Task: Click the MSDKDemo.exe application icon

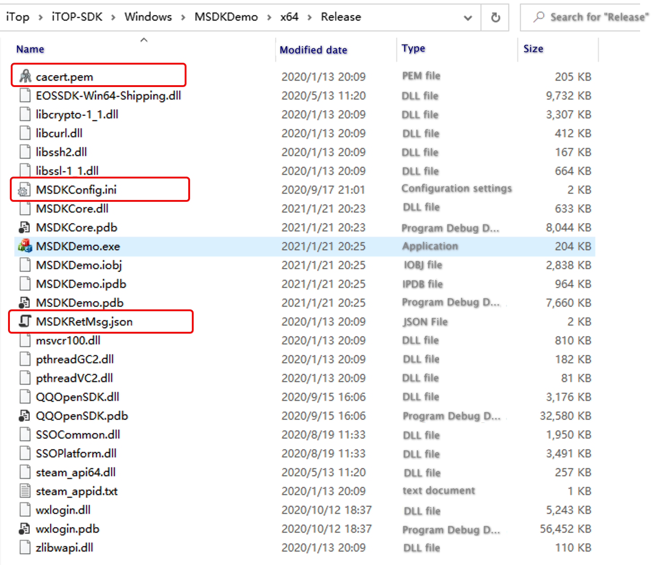Action: [25, 246]
